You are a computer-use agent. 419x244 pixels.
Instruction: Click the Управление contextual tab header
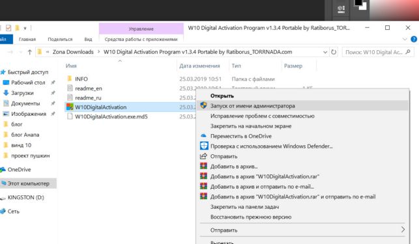click(x=141, y=29)
